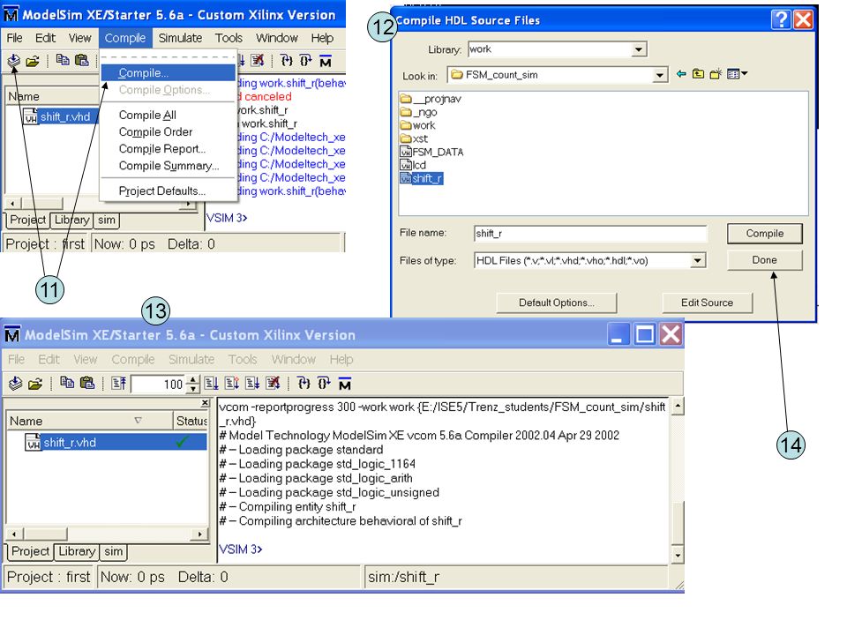The width and height of the screenshot is (847, 635).
Task: Choose Compile Summary... menu entry
Action: (169, 166)
